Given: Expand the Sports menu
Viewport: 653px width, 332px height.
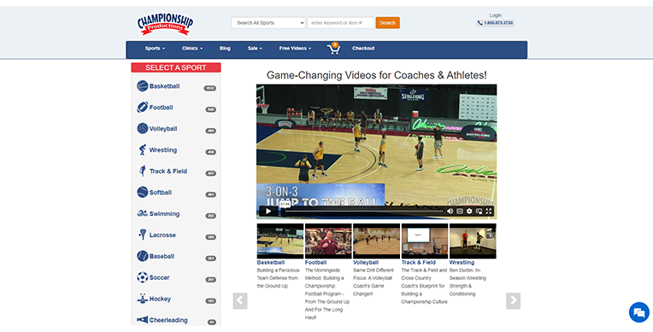Looking at the screenshot, I should coord(155,49).
